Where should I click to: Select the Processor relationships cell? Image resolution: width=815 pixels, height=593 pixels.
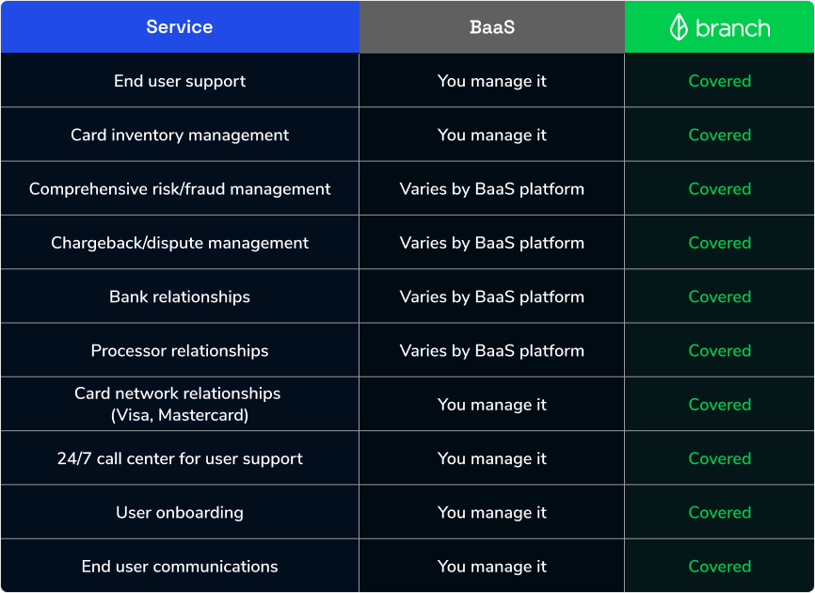click(179, 350)
